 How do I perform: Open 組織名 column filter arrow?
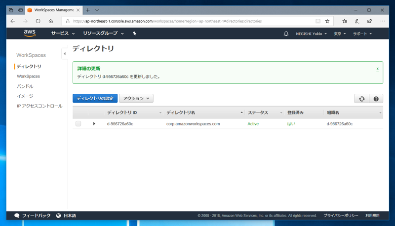(x=380, y=113)
